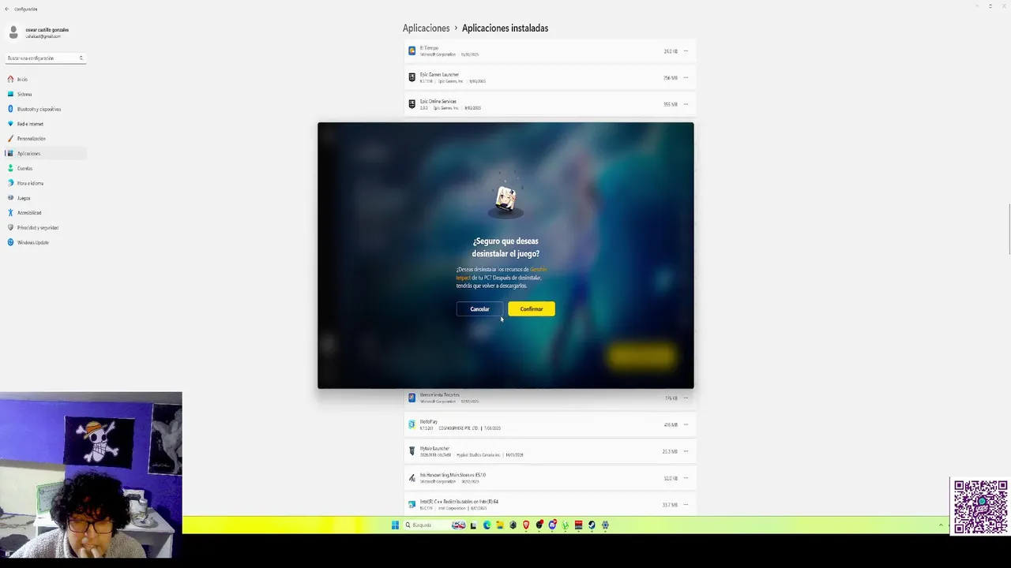Open the uTorrent taskbar icon
The height and width of the screenshot is (568, 1011).
click(566, 525)
